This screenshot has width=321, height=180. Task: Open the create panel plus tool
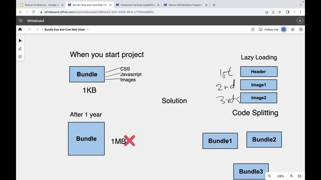pyautogui.click(x=20, y=56)
